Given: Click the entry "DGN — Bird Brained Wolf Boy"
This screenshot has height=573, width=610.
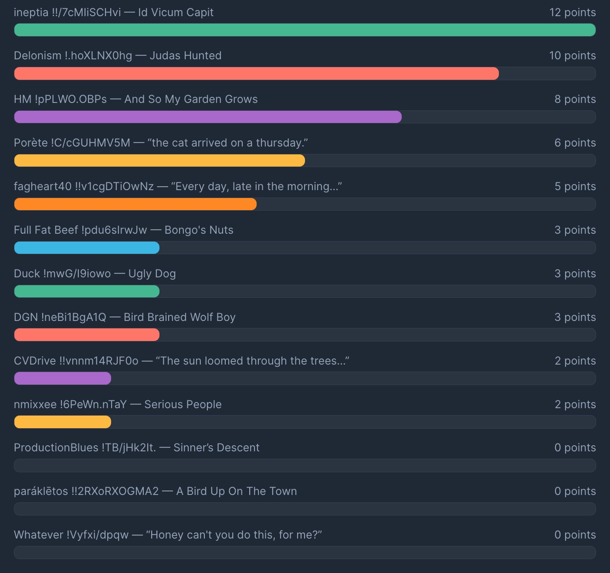Looking at the screenshot, I should click(125, 317).
